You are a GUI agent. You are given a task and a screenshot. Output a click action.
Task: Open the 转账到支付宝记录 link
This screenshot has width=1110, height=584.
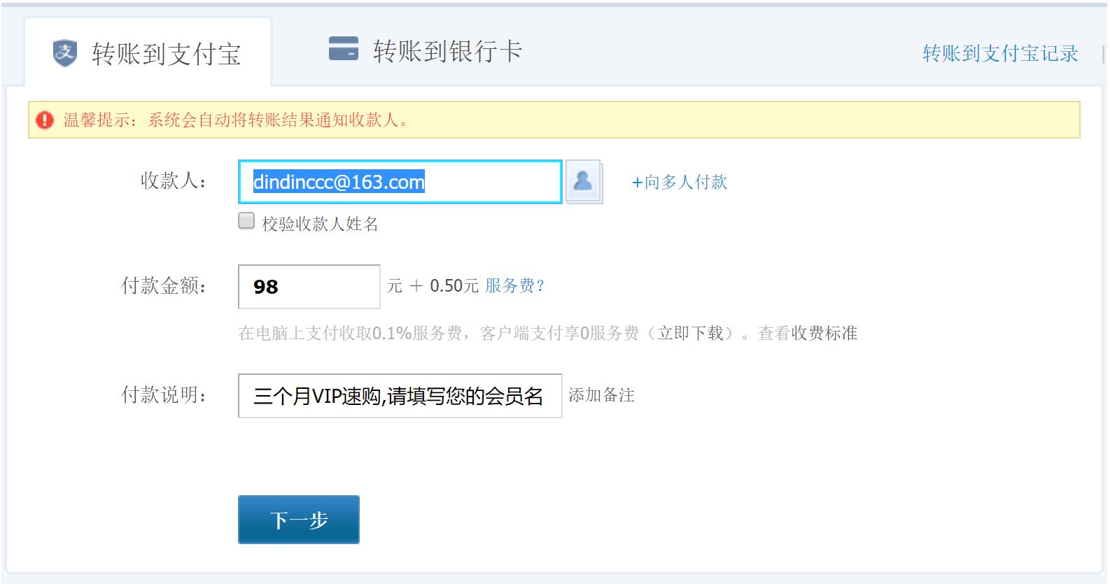click(999, 54)
